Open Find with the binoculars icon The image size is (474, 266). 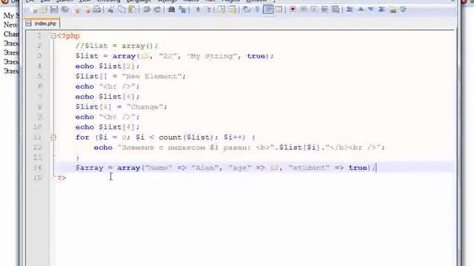[171, 10]
